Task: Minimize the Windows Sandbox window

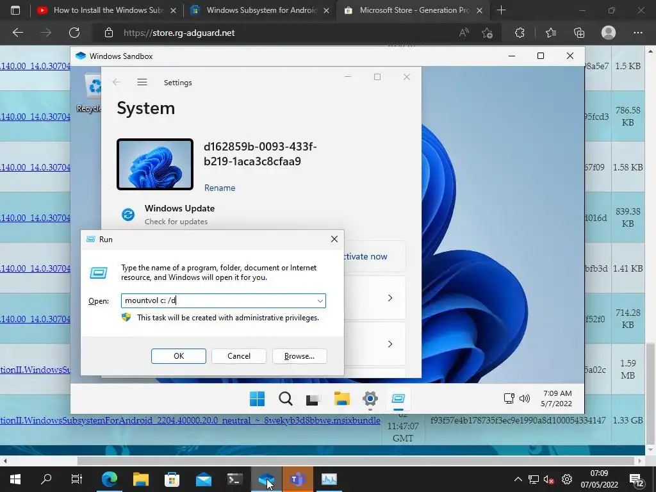Action: coord(512,56)
